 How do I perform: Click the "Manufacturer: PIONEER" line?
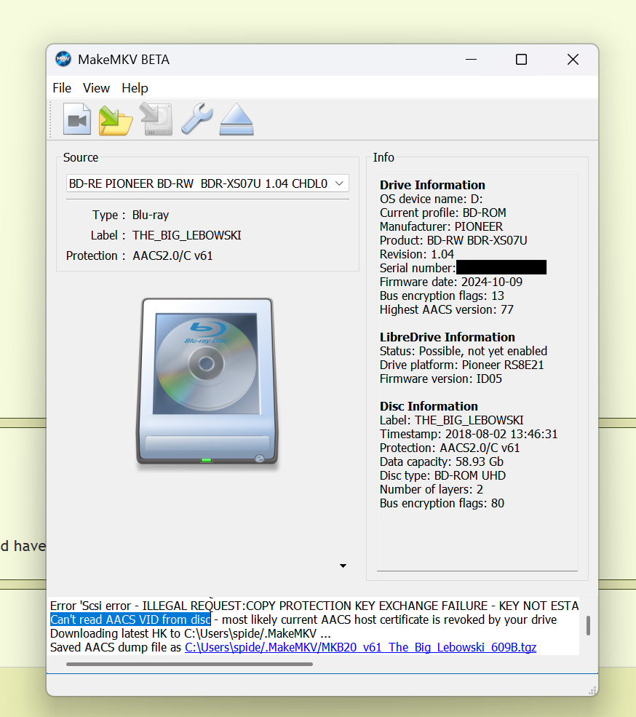pyautogui.click(x=441, y=226)
